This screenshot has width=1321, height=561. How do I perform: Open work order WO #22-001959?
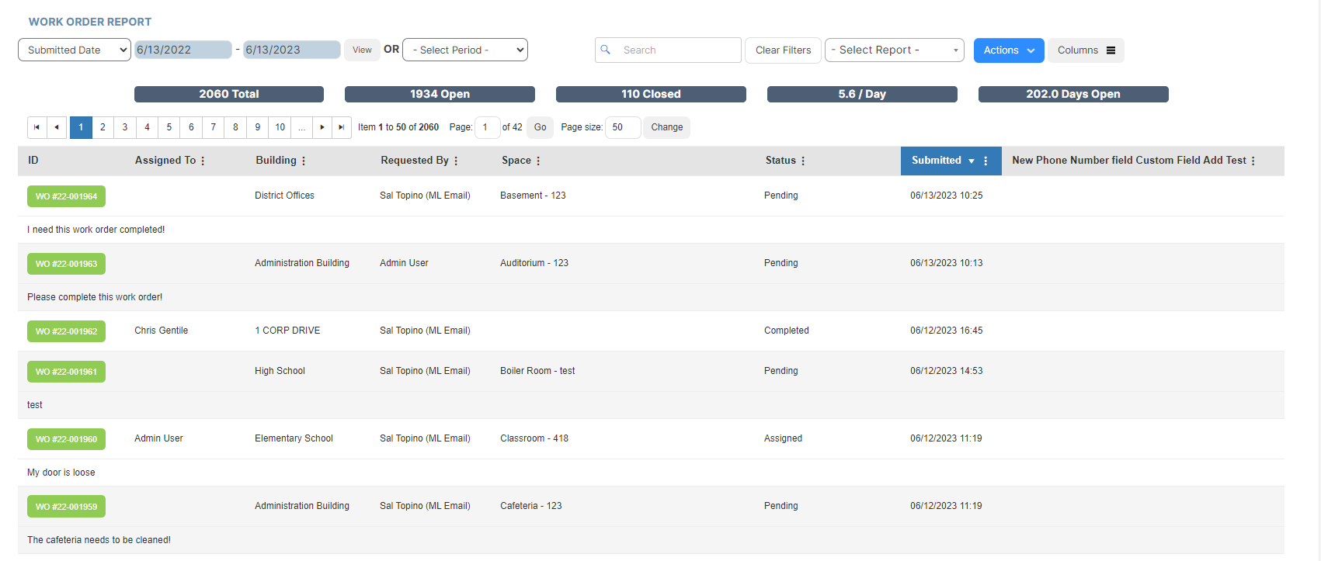[x=66, y=507]
